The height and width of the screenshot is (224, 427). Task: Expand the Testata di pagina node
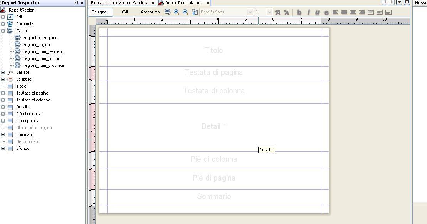coord(3,93)
